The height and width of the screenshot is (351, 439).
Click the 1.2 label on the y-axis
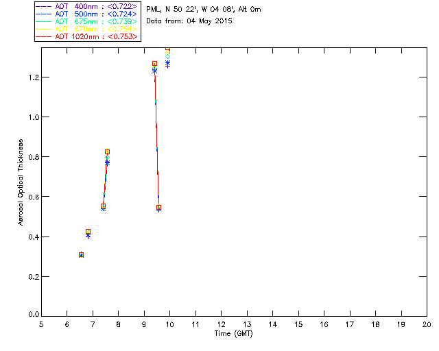point(34,77)
